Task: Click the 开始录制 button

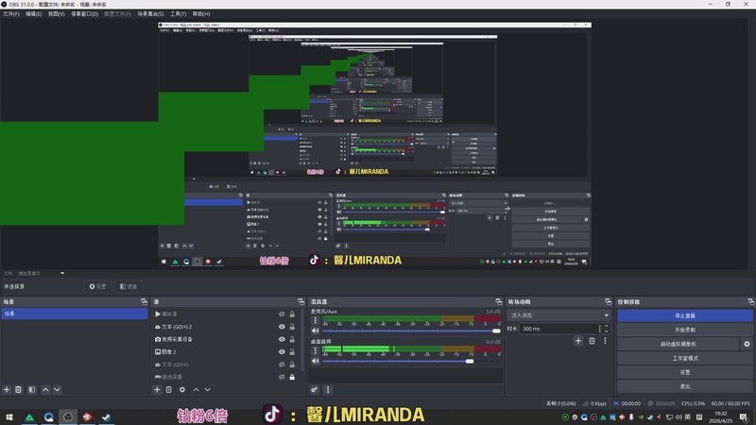Action: pyautogui.click(x=684, y=330)
